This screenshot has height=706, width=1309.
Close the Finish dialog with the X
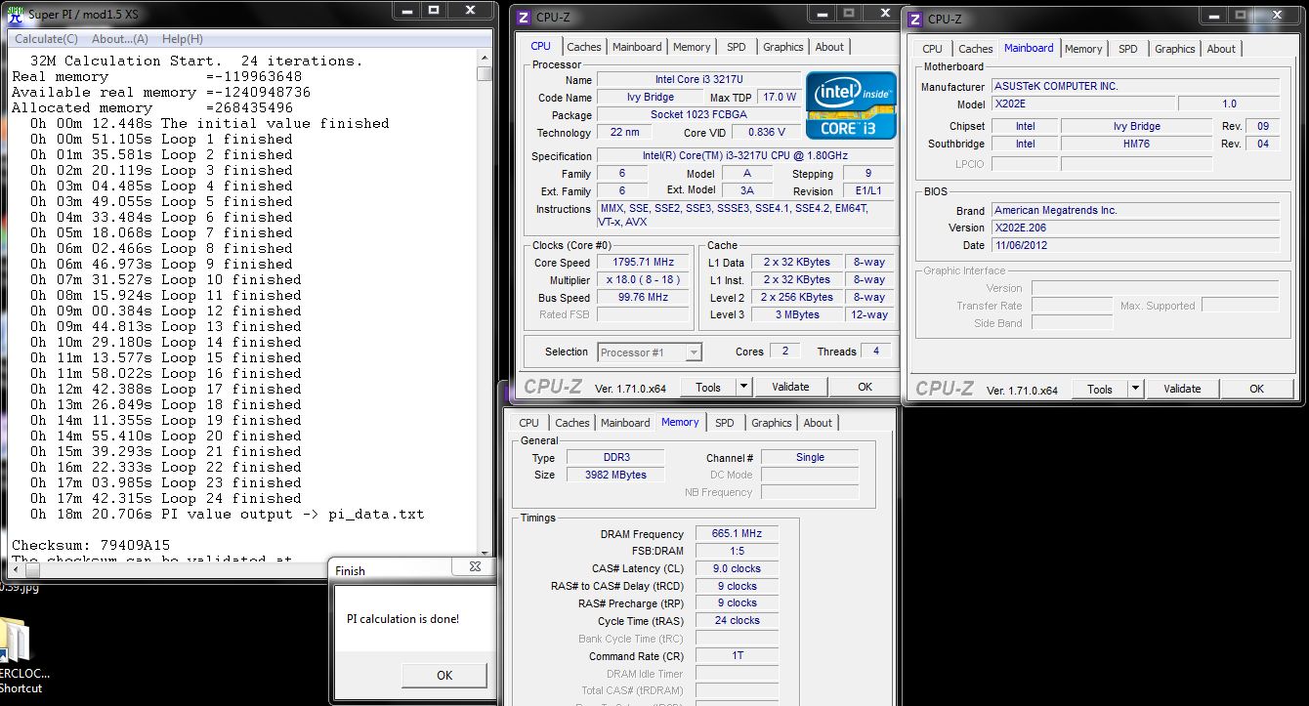475,566
